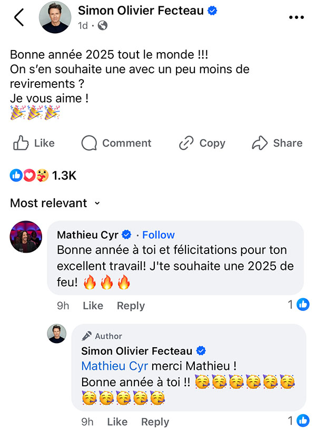
Task: Open Simon Olivier Fecteau's name in post header
Action: 141,11
